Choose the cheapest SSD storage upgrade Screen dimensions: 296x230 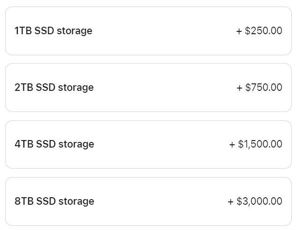tap(148, 31)
